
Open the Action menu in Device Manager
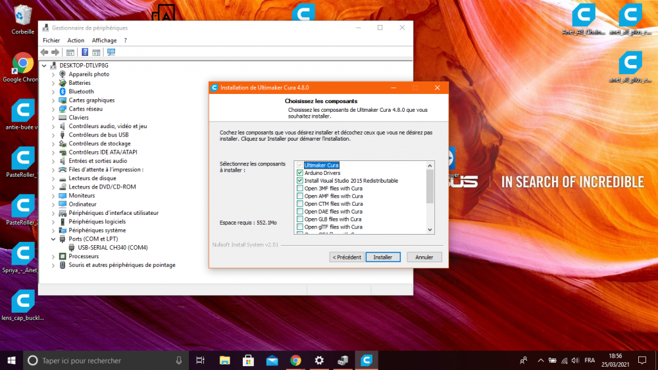(76, 40)
